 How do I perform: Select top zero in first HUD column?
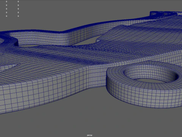(x=6, y=2)
